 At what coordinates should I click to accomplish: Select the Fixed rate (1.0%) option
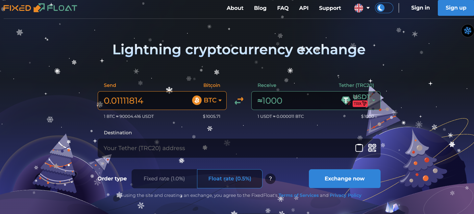tap(164, 178)
